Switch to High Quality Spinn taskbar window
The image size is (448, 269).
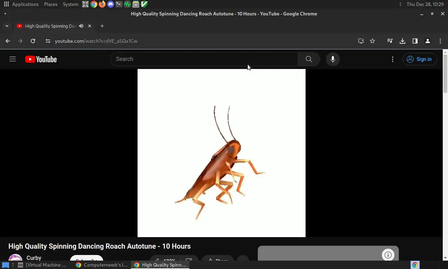pyautogui.click(x=160, y=265)
